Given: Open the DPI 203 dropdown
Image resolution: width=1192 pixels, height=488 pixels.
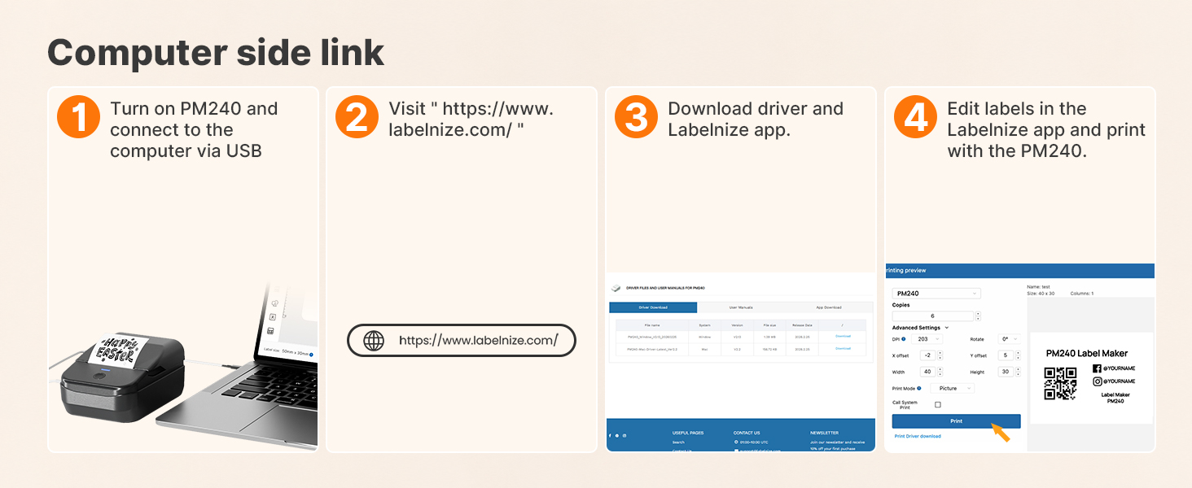Looking at the screenshot, I should click(x=927, y=339).
